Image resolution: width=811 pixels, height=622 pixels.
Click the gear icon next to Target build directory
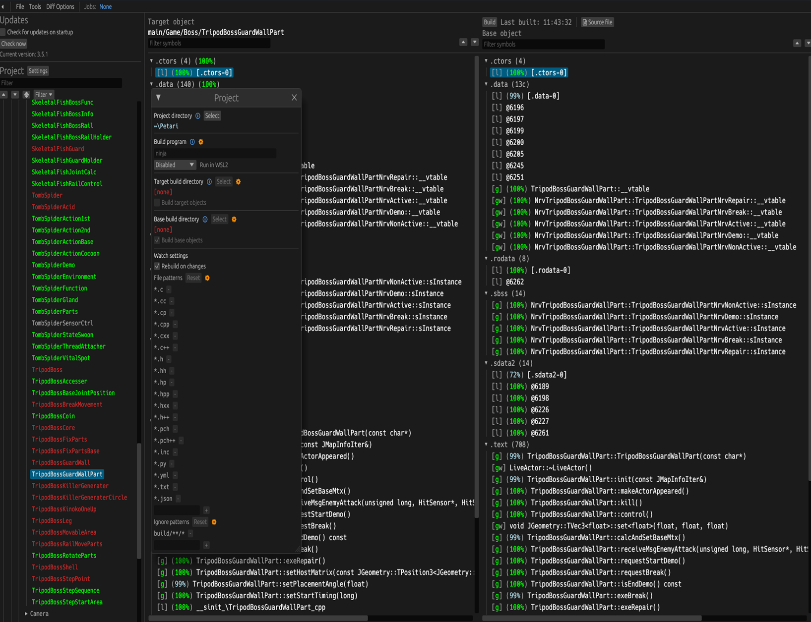click(x=238, y=182)
